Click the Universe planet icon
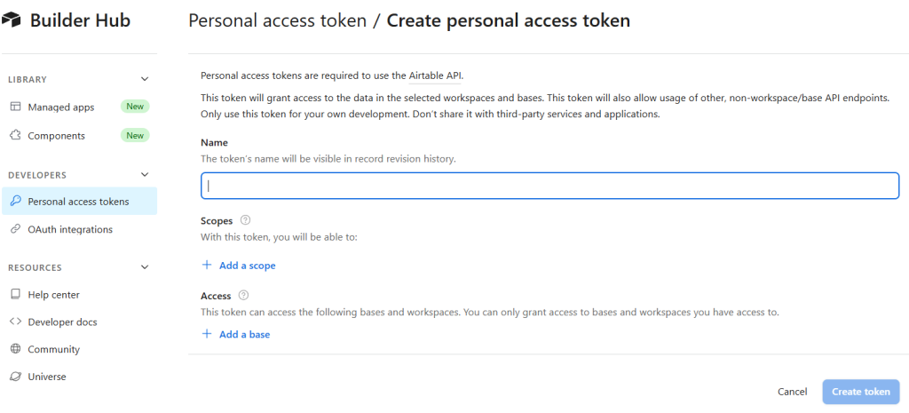 [x=16, y=377]
